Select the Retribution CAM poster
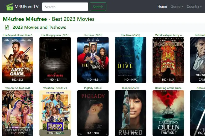Viewport: 205px width, 136px height. [198, 60]
